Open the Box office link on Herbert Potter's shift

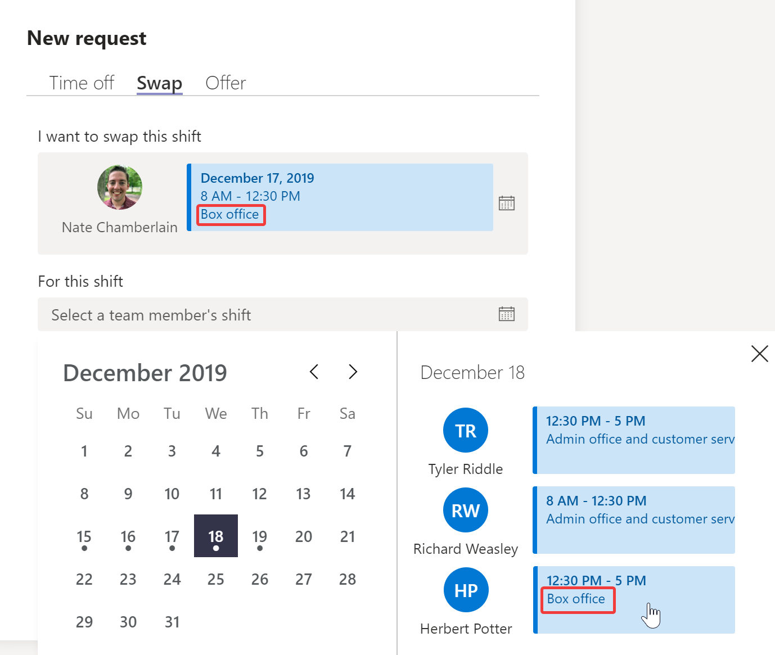578,599
